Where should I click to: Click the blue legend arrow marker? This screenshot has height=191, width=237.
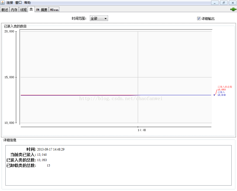pos(214,95)
